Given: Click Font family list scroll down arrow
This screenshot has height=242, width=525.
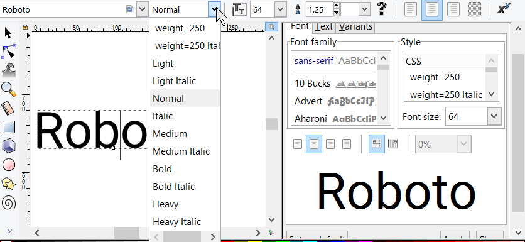Looking at the screenshot, I should 384,118.
